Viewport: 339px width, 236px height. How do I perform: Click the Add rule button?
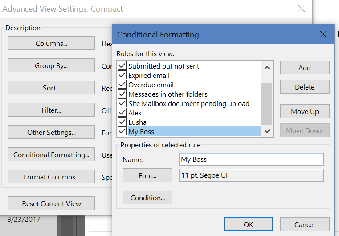coord(305,68)
